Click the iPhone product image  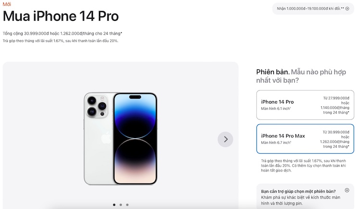(121, 139)
